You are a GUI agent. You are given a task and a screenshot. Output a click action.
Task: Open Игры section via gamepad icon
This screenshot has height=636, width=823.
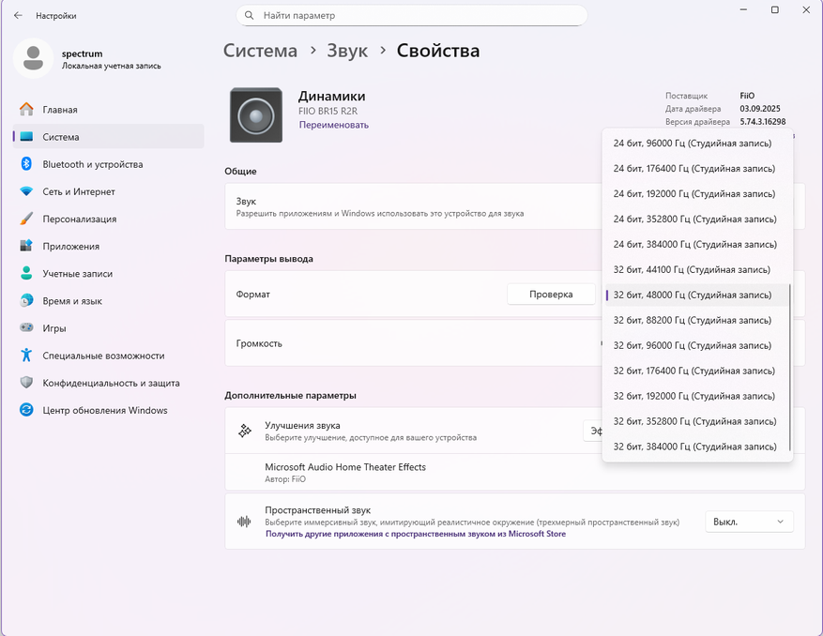26,328
